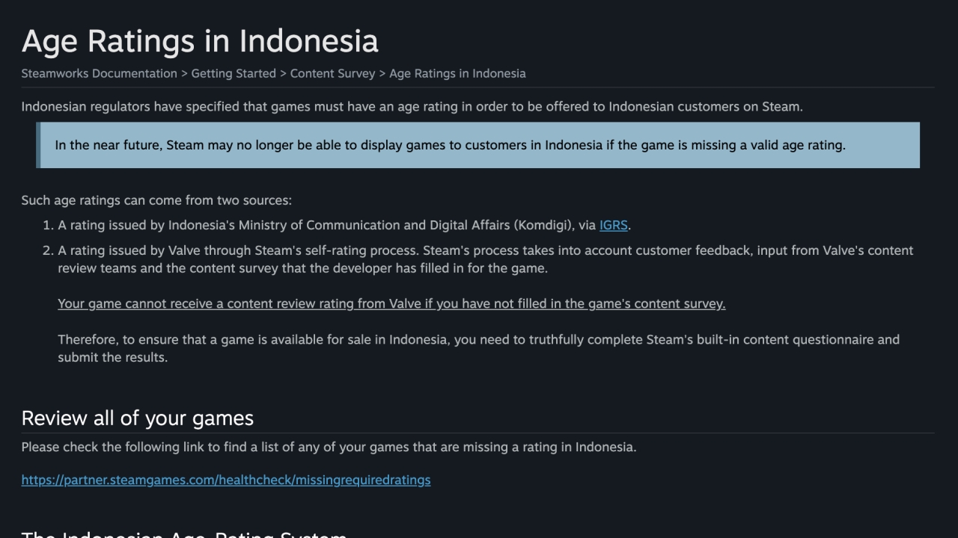Viewport: 958px width, 538px height.
Task: Click the Komdigi rating list item text
Action: (344, 225)
